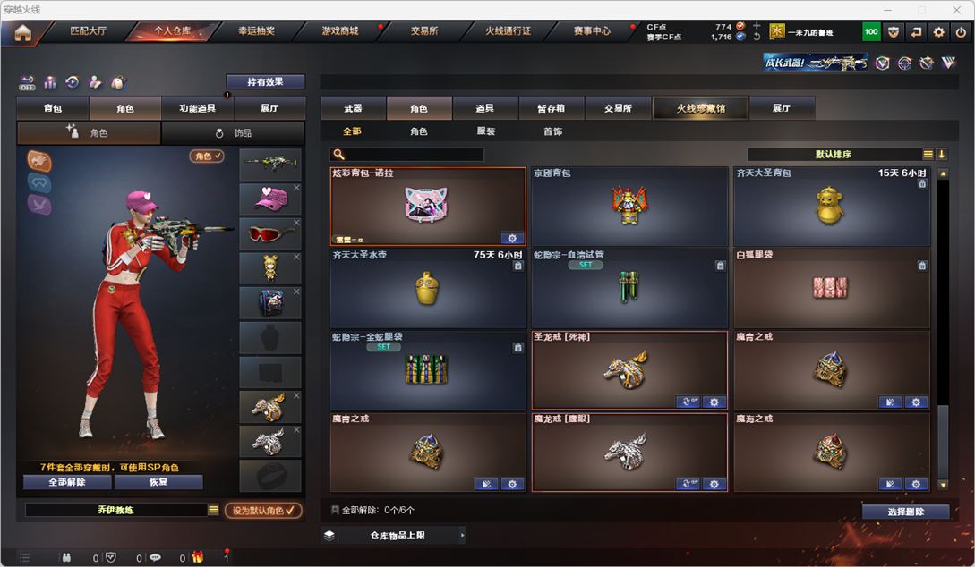Click the plus icon next to CF点
The height and width of the screenshot is (567, 975).
757,26
